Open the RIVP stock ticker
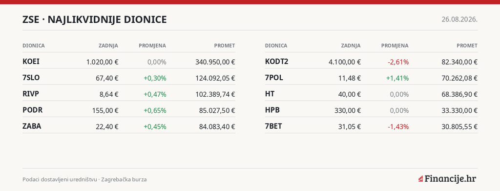Image resolution: width=500 pixels, height=191 pixels. tap(31, 94)
